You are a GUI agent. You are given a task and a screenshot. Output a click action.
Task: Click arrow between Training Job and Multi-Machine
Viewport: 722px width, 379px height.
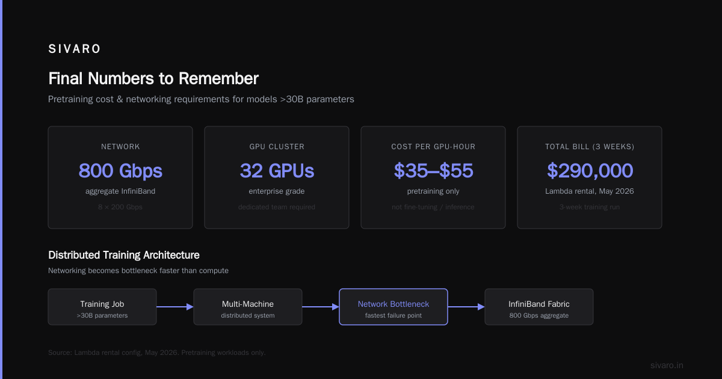click(175, 307)
